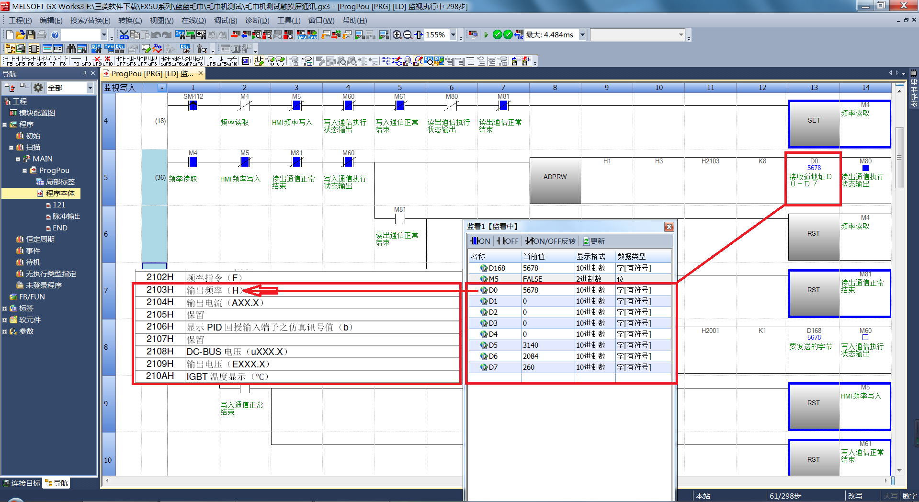Switch to 连接目标 tab at bottom
919x502 pixels.
click(x=22, y=483)
